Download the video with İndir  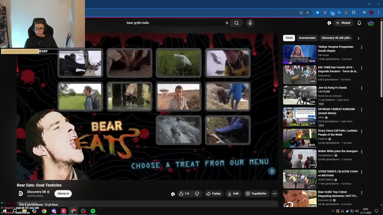tap(233, 193)
